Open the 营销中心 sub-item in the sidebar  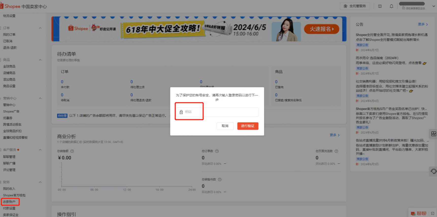(x=9, y=105)
